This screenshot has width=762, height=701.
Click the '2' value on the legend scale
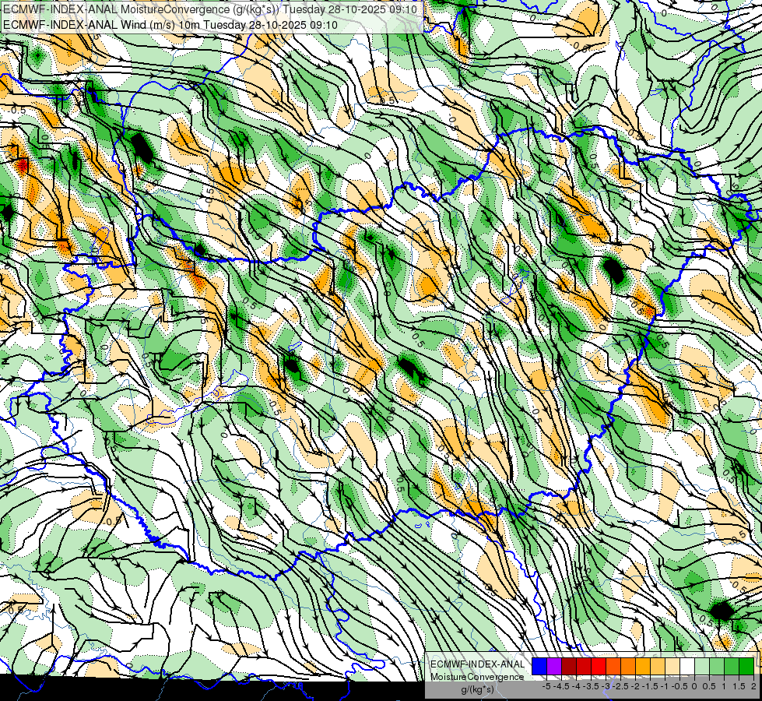pyautogui.click(x=753, y=686)
